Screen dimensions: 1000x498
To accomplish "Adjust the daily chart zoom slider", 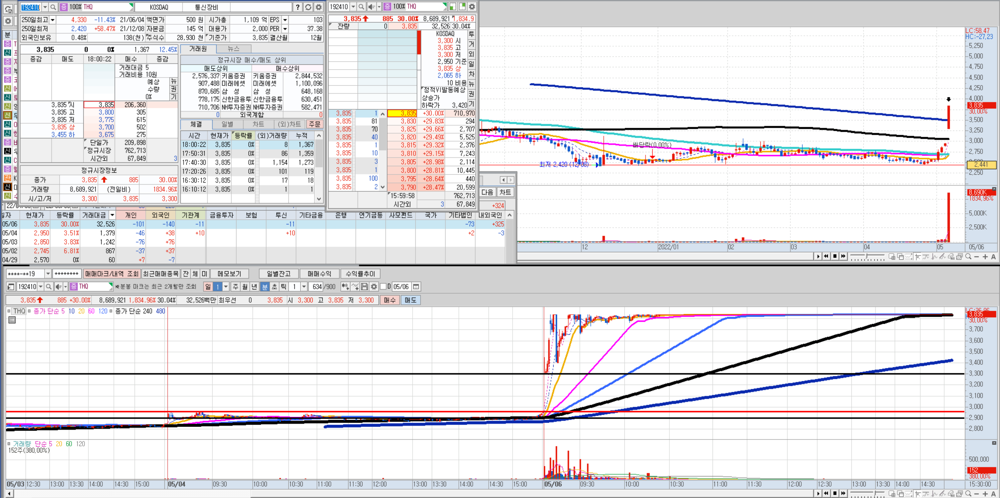I will [x=867, y=257].
